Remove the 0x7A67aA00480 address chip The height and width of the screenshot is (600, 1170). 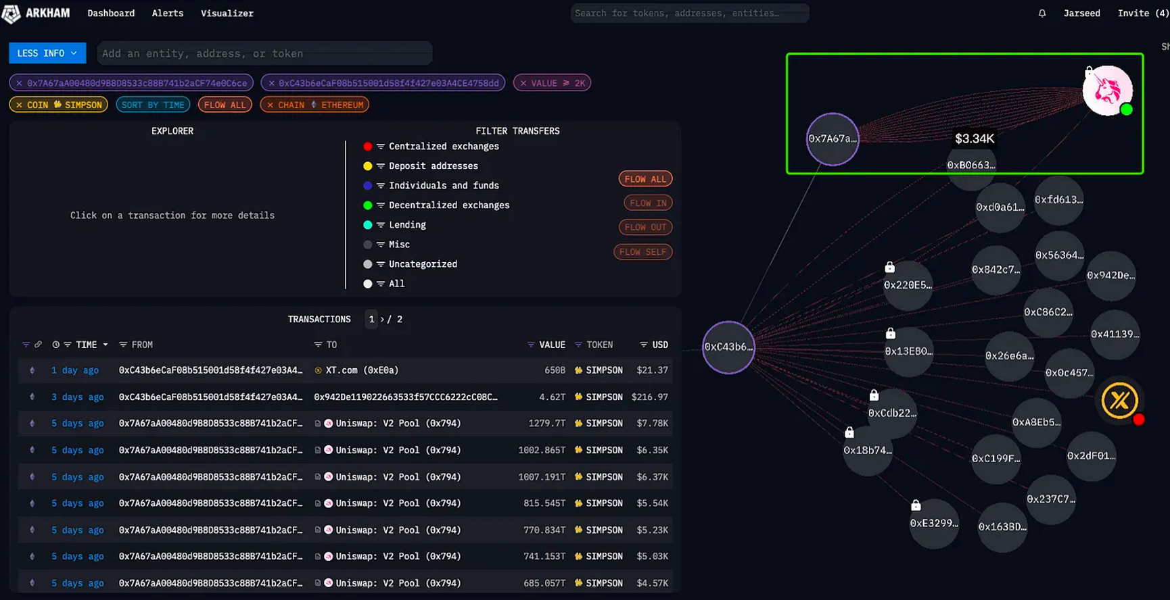pos(19,83)
